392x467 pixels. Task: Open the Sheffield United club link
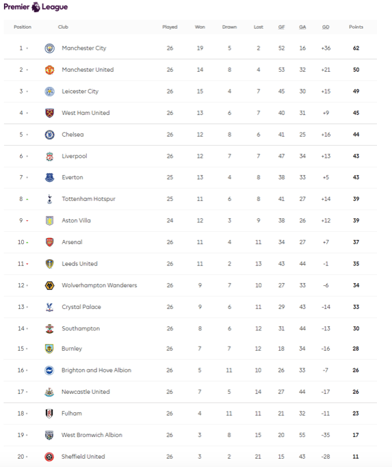[x=83, y=457]
